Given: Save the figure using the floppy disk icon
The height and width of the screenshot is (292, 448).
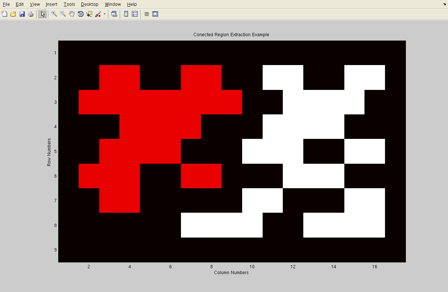Looking at the screenshot, I should click(22, 14).
